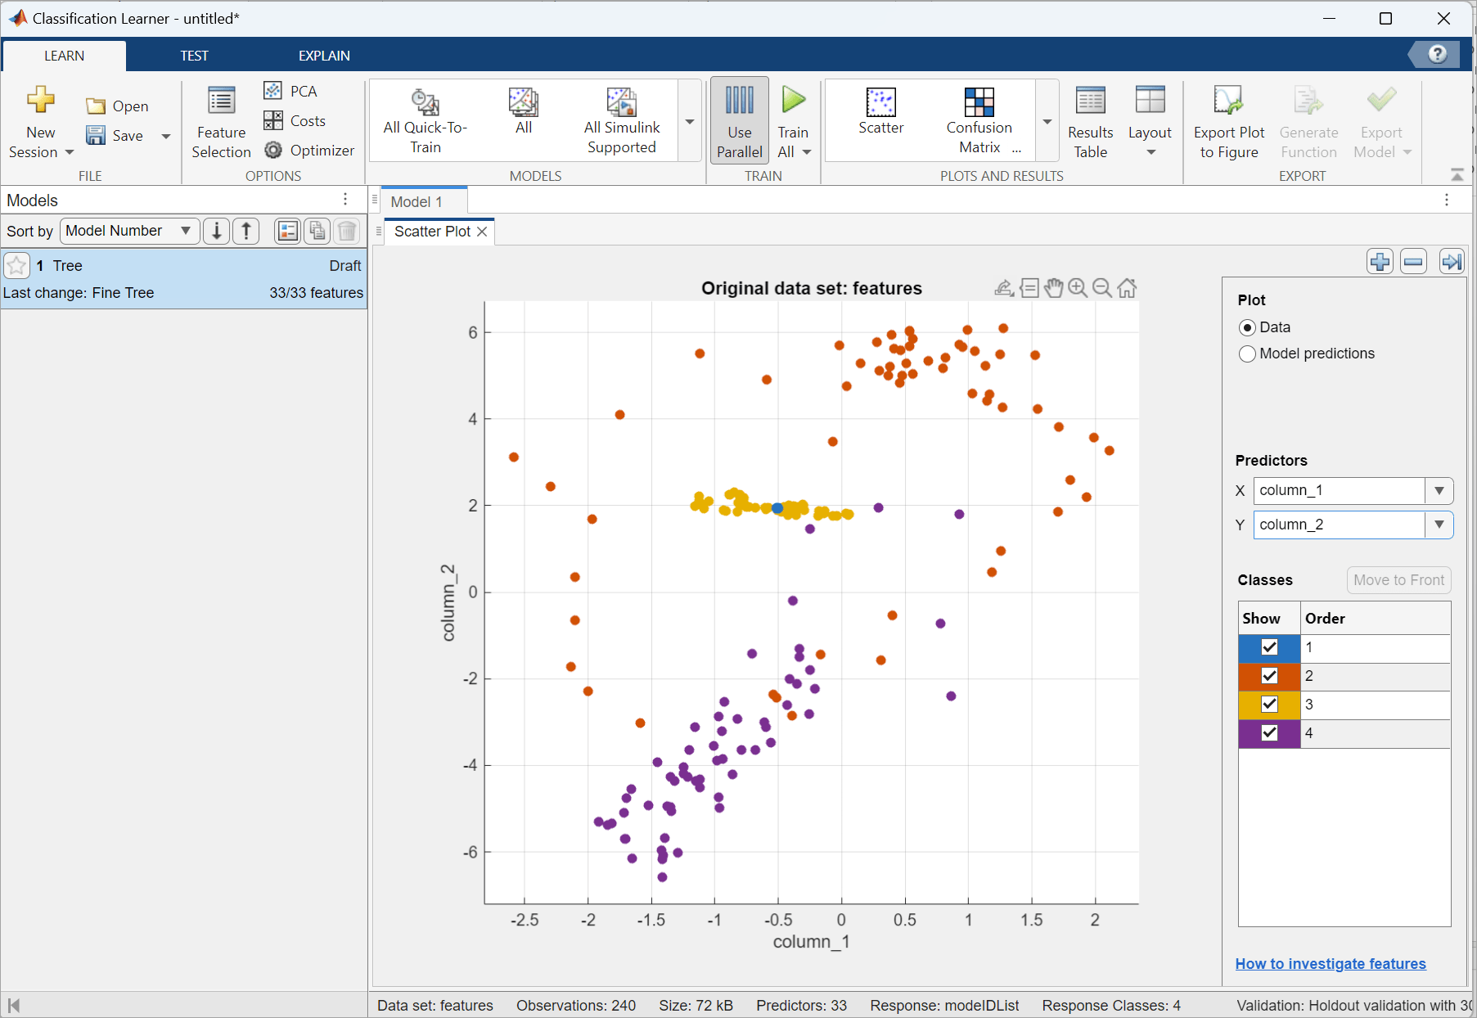Click the Zoom In tool on the scatter plot
The width and height of the screenshot is (1477, 1018).
[1078, 287]
